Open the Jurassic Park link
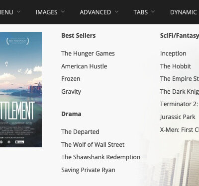Image resolution: width=199 pixels, height=186 pixels. pyautogui.click(x=178, y=117)
